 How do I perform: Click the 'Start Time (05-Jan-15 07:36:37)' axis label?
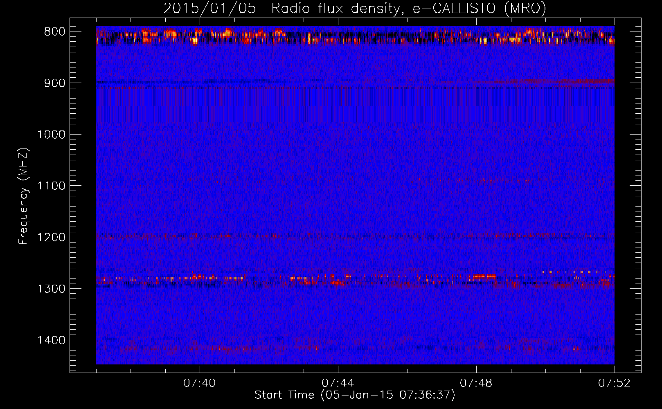coord(355,395)
